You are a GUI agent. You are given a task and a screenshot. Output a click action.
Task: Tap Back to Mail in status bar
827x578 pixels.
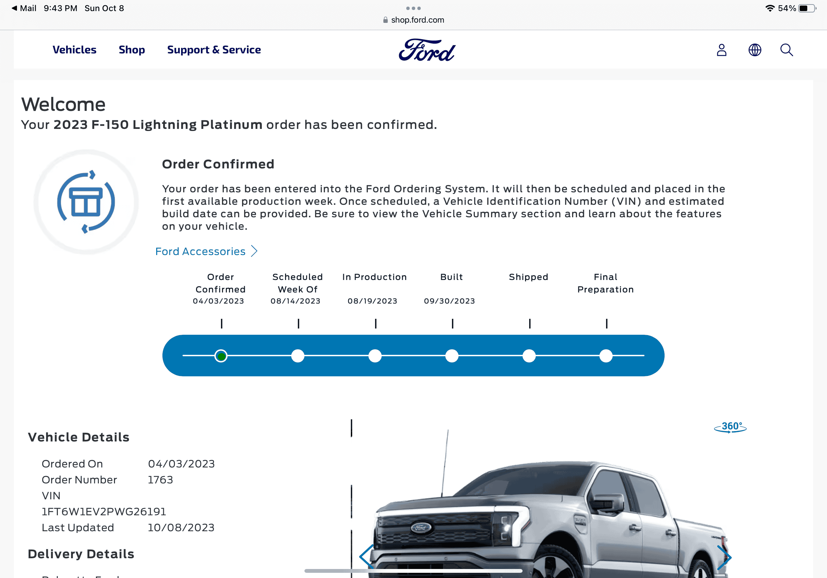point(24,8)
